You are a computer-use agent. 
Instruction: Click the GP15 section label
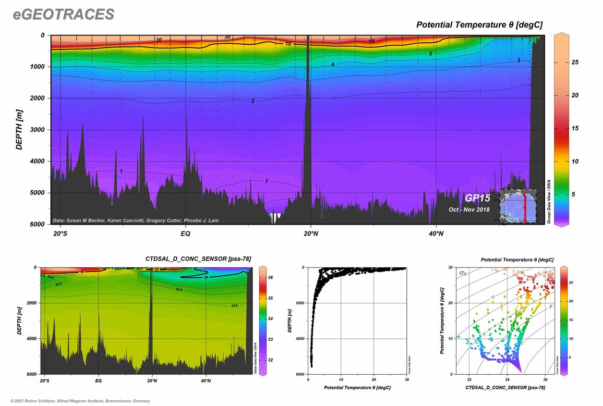[x=477, y=199]
